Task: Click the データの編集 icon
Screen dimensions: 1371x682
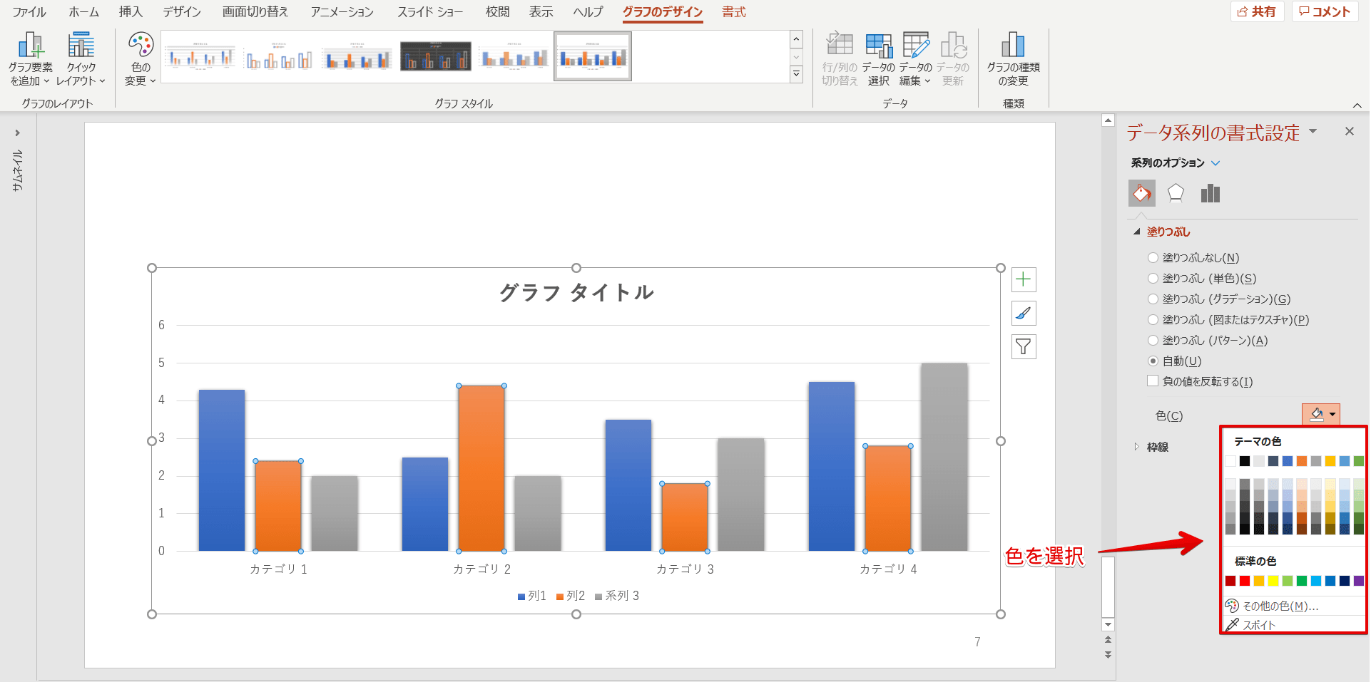Action: click(916, 44)
